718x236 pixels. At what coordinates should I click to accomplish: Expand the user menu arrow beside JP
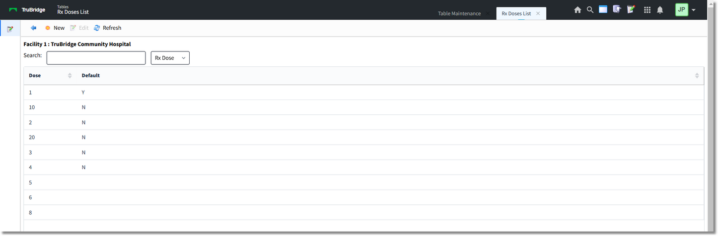[694, 10]
